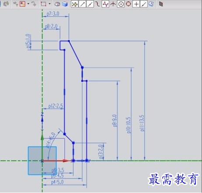Select the p5:4.5 dimension

coord(57,176)
